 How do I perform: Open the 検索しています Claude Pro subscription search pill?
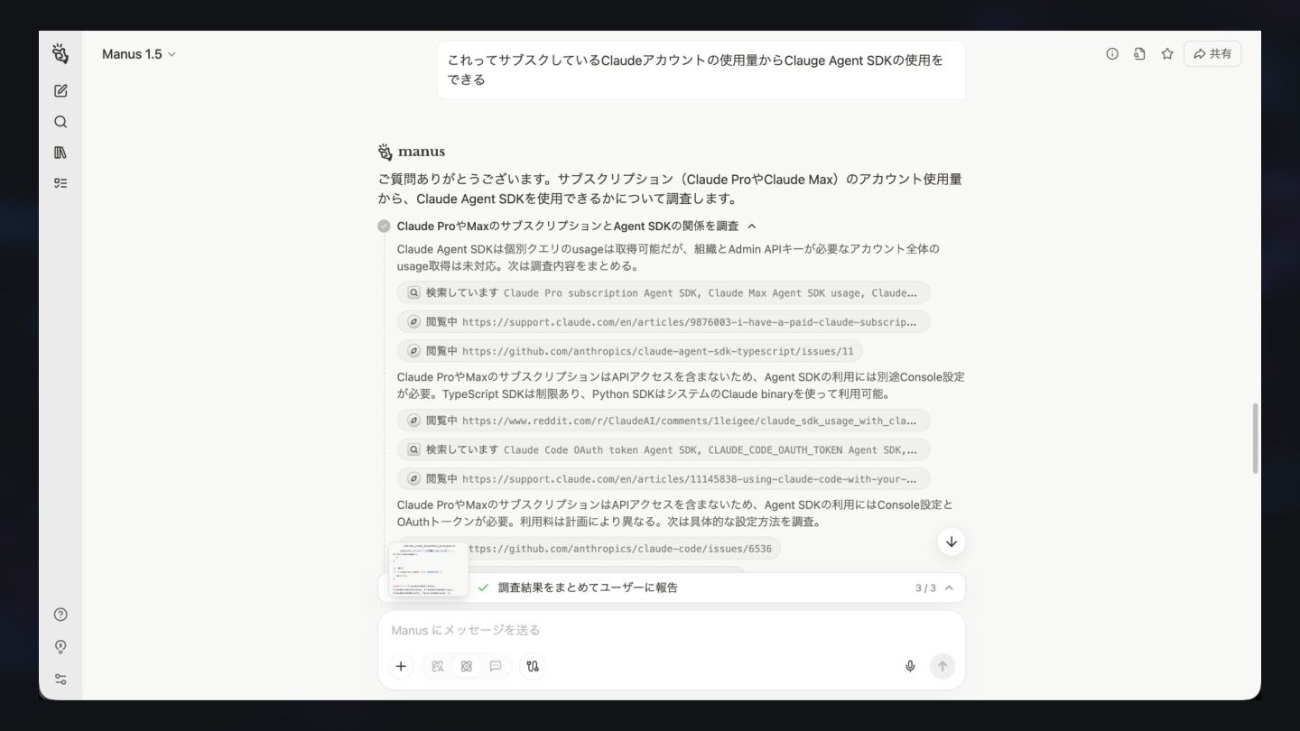pos(664,293)
